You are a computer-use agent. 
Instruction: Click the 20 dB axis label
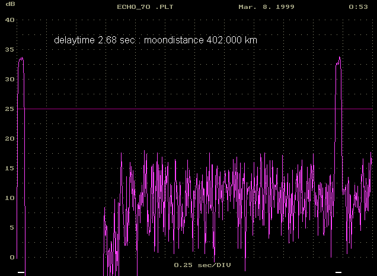point(8,138)
